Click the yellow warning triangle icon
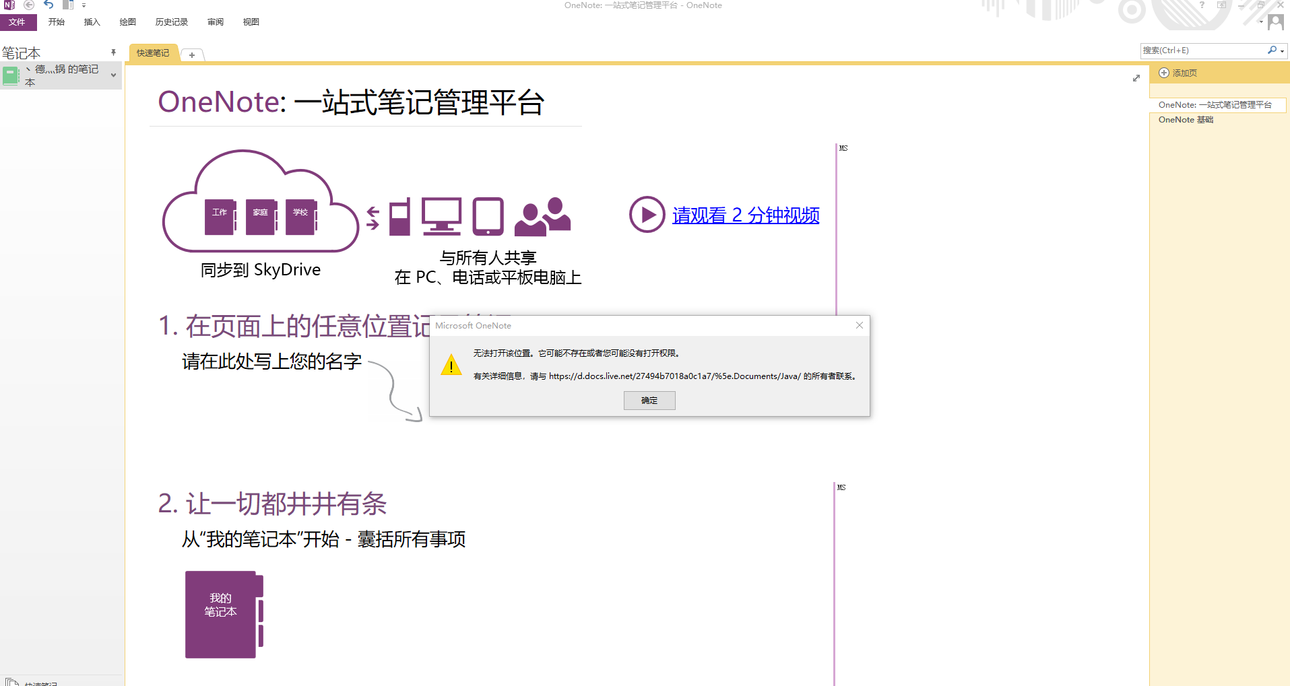Viewport: 1290px width, 686px height. [x=451, y=365]
